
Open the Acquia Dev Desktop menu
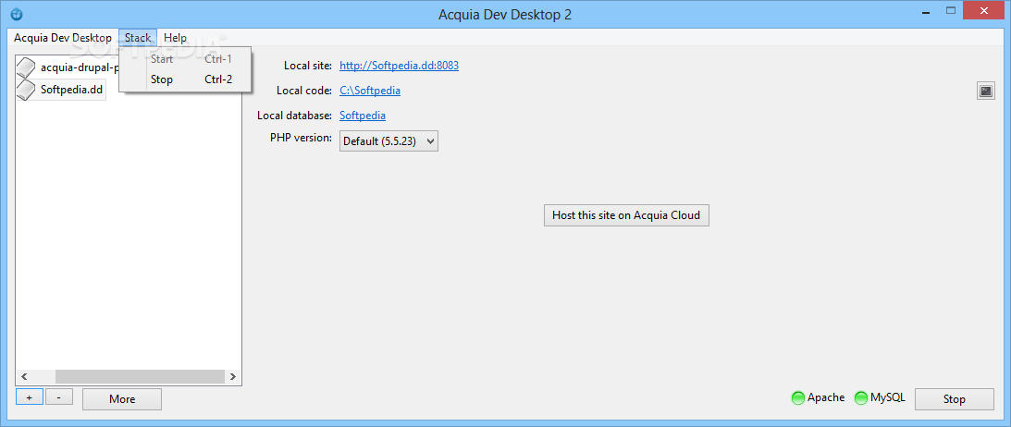tap(63, 38)
